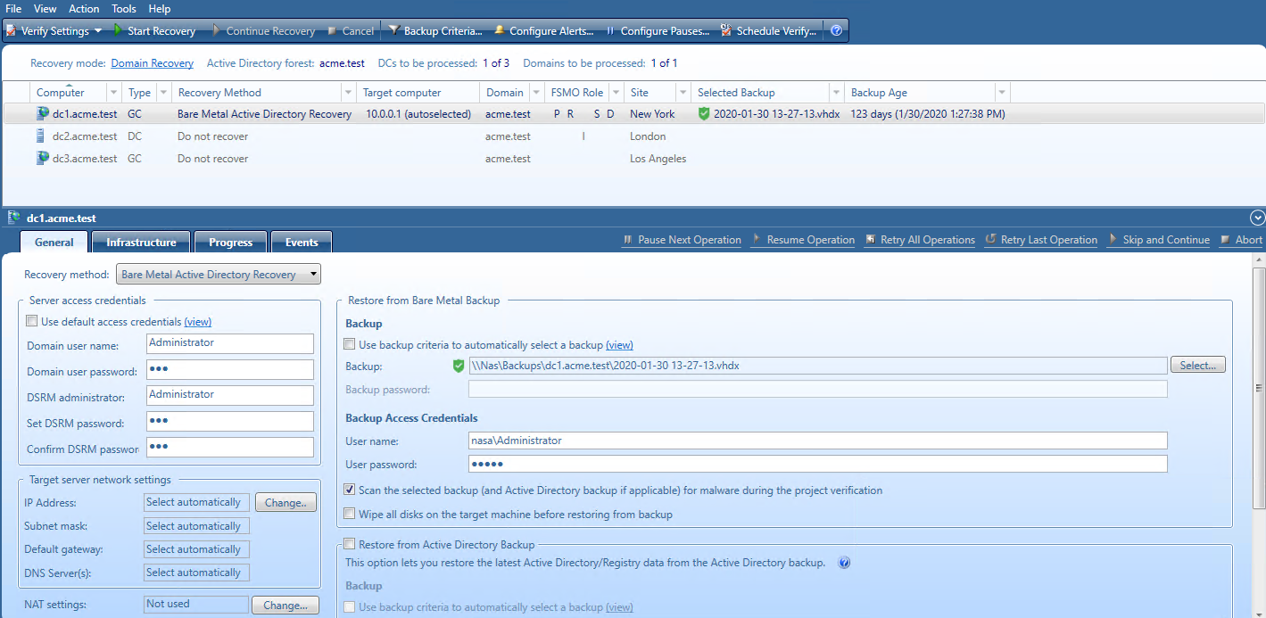Check Restore from Active Directory Backup
Image resolution: width=1266 pixels, height=618 pixels.
350,544
